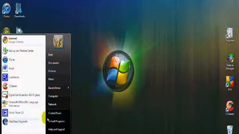Click the iTunes icon in Start menu
Image resolution: width=239 pixels, height=134 pixels.
point(5,60)
